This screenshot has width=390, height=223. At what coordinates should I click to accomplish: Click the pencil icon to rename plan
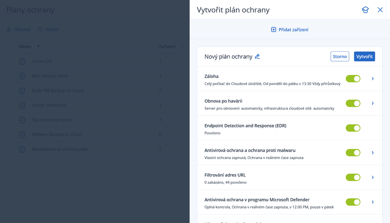pos(257,57)
